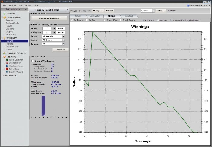Check Show $EV adjusted
This screenshot has height=147, width=212.
tap(33, 61)
